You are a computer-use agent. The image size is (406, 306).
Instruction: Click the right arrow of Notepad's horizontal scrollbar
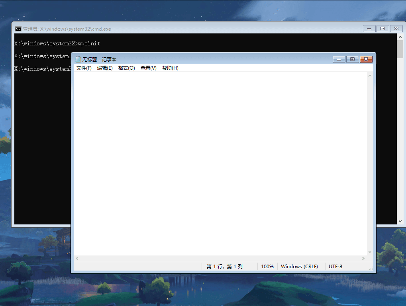pos(363,258)
